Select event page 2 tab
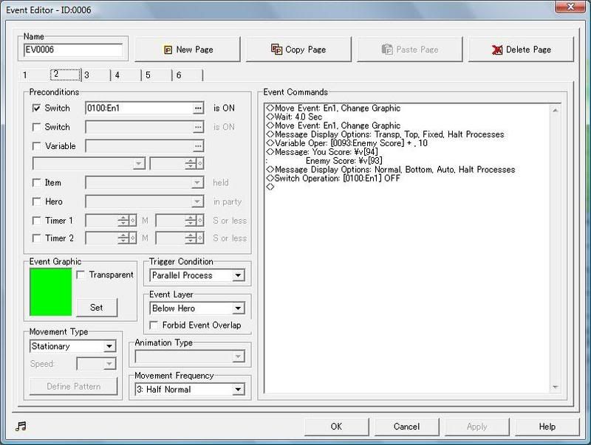The height and width of the screenshot is (445, 591). point(66,74)
